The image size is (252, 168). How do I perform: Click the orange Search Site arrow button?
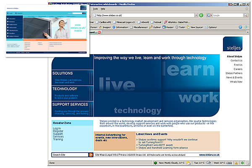click(91, 155)
